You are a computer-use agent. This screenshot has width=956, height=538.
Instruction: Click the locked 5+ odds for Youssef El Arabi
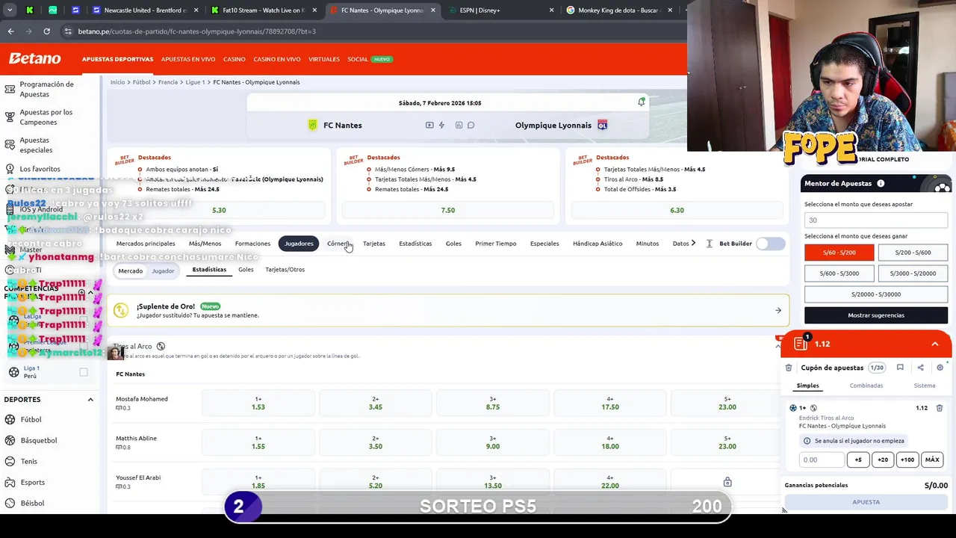pyautogui.click(x=727, y=482)
